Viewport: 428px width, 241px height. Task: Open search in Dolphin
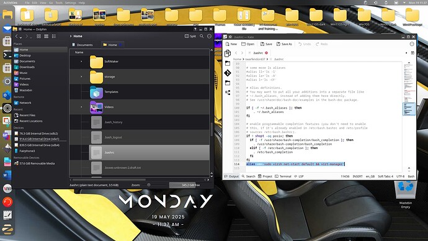point(202,36)
